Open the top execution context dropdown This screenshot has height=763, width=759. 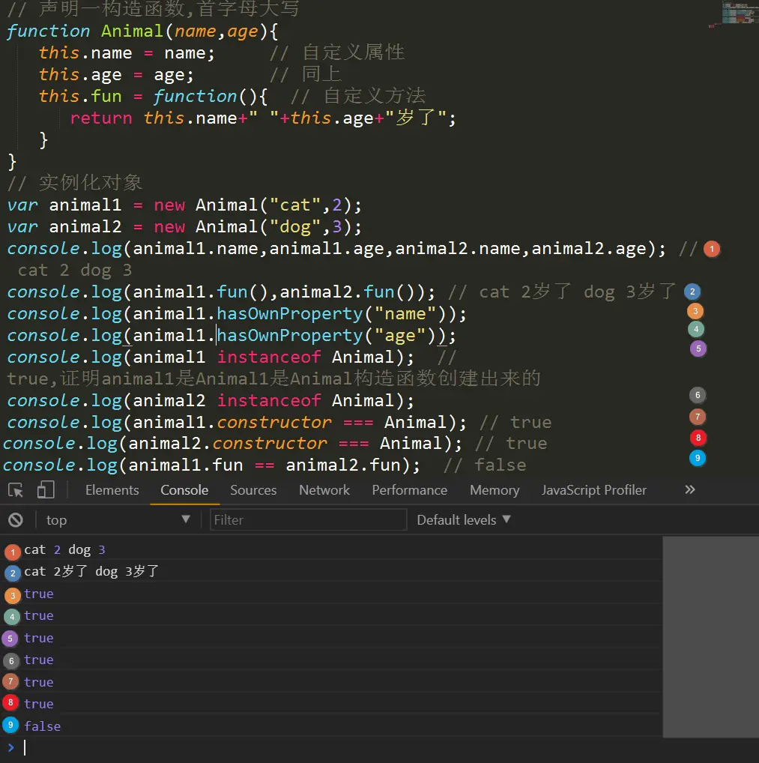pos(118,520)
